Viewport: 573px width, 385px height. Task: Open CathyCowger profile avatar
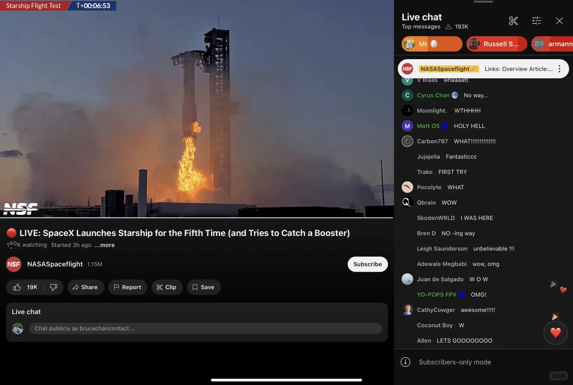point(407,310)
